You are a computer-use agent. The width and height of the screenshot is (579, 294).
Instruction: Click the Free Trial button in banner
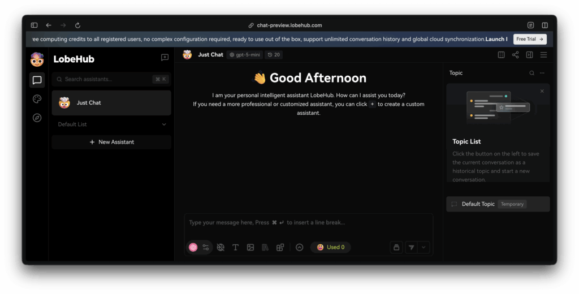530,40
